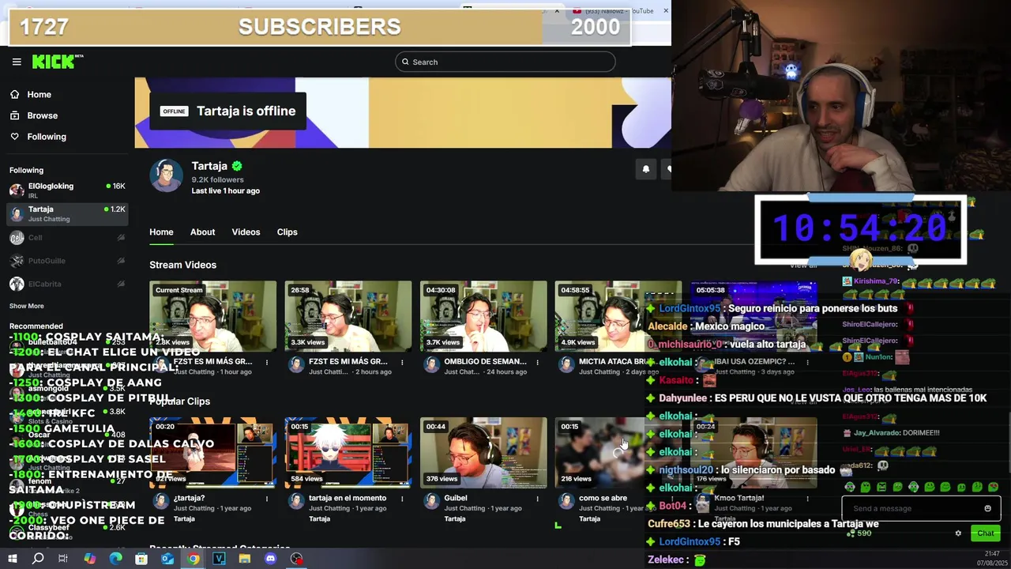Viewport: 1011px width, 569px height.
Task: Open options for Guibel clip
Action: point(537,499)
